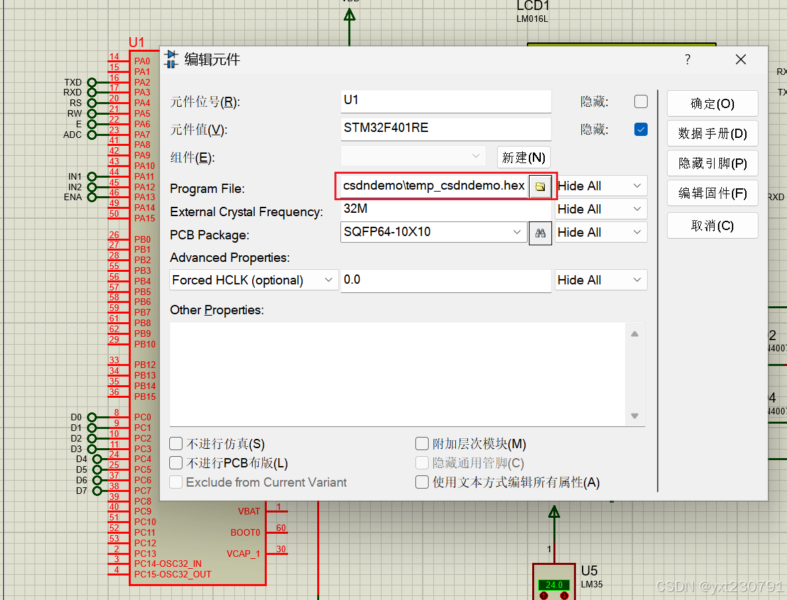Select the D3 terminal on schematic
Image resolution: width=787 pixels, height=600 pixels.
pos(92,448)
